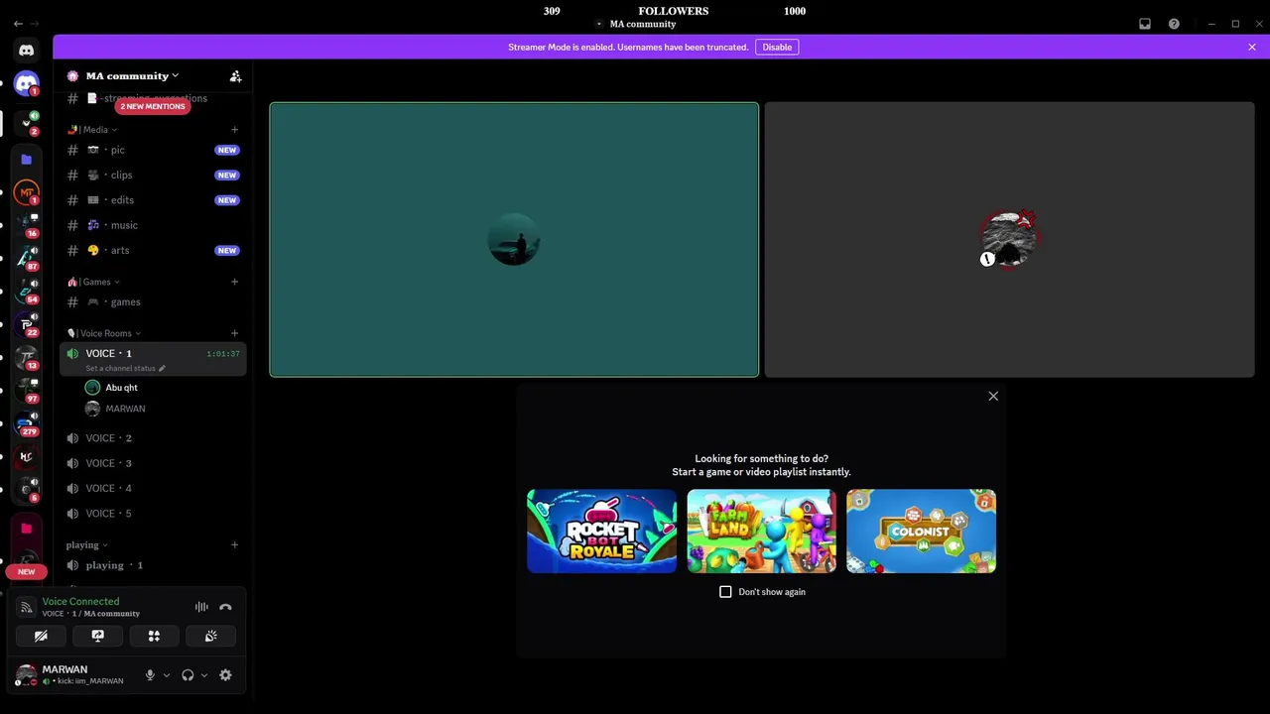Screen dimensions: 1270x714
Task: Open server with 87 badge
Action: (x=27, y=258)
